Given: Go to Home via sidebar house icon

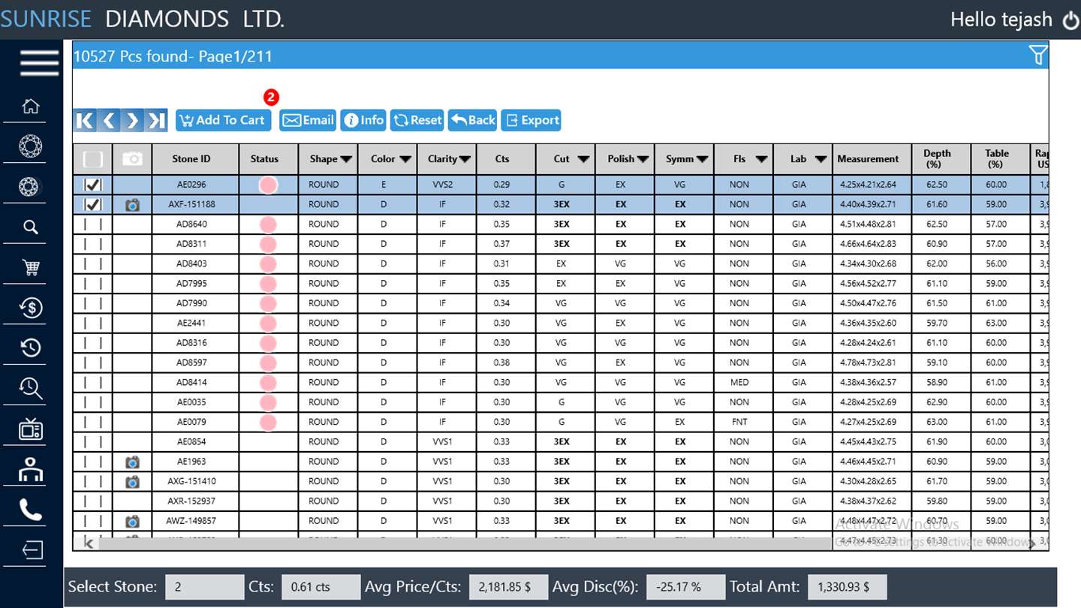Looking at the screenshot, I should point(31,106).
